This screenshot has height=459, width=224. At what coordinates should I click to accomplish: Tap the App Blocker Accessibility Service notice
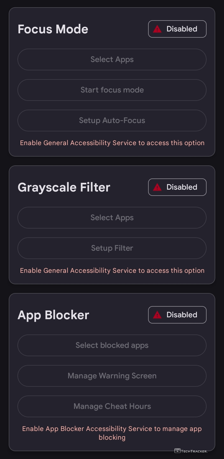[x=112, y=433]
